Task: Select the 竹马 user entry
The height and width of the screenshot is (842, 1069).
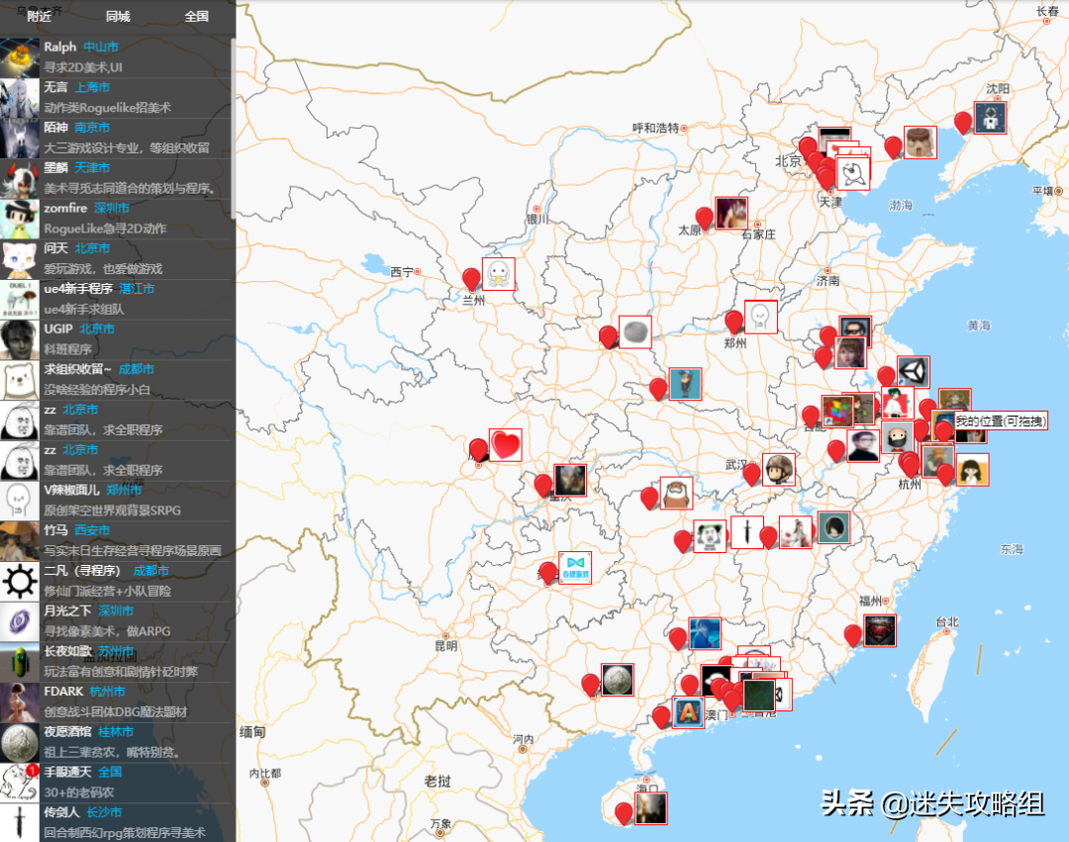Action: (118, 540)
